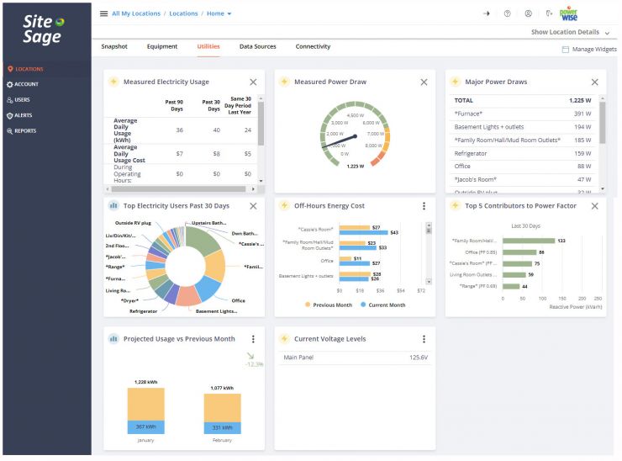Open the user profile icon
The width and height of the screenshot is (622, 461).
[528, 13]
